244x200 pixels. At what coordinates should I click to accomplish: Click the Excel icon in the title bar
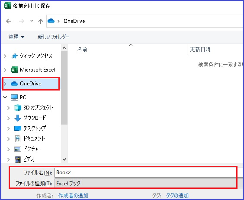(7, 6)
